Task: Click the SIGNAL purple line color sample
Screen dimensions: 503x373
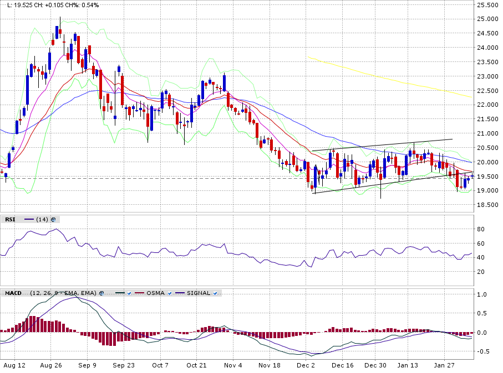Action: [x=179, y=293]
